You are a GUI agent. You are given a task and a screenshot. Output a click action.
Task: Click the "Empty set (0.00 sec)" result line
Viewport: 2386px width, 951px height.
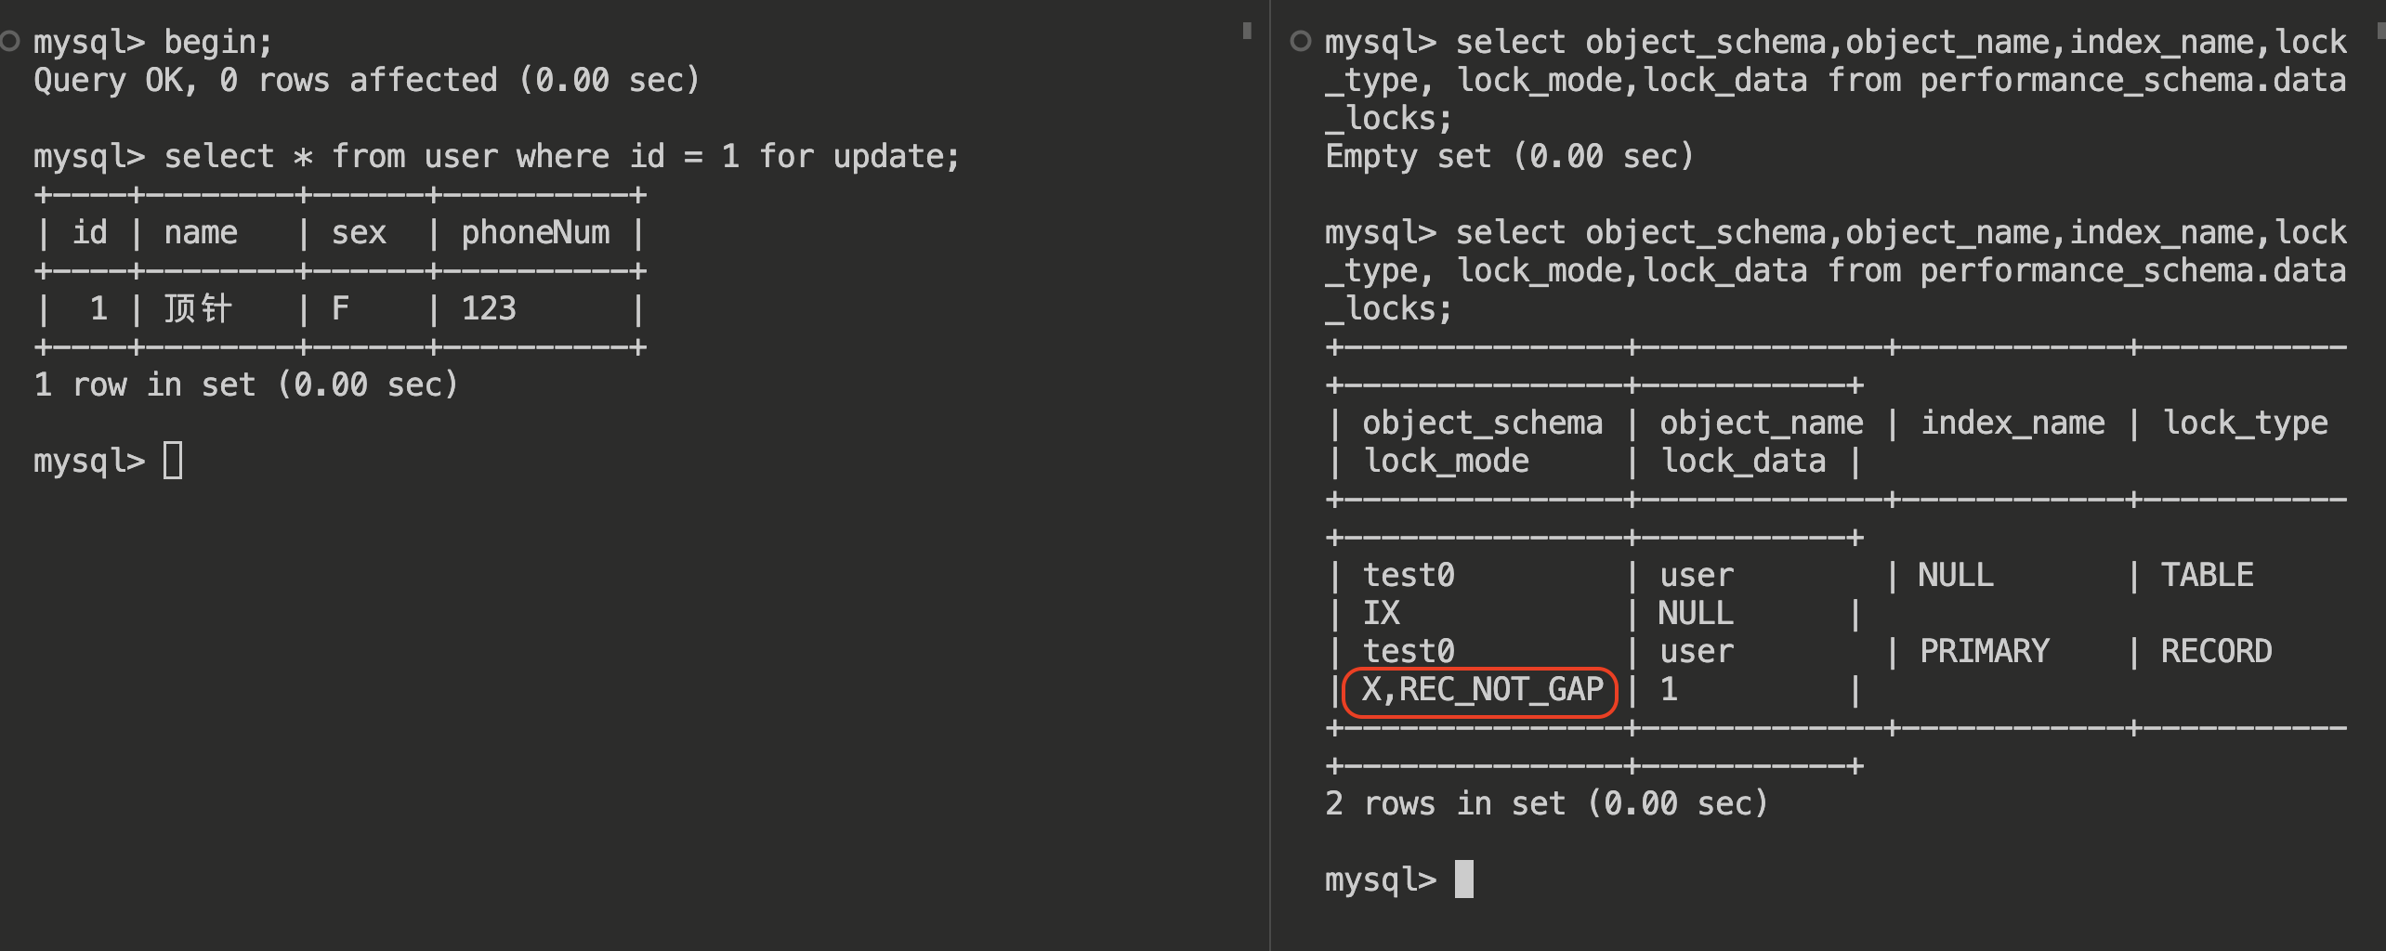[1509, 156]
